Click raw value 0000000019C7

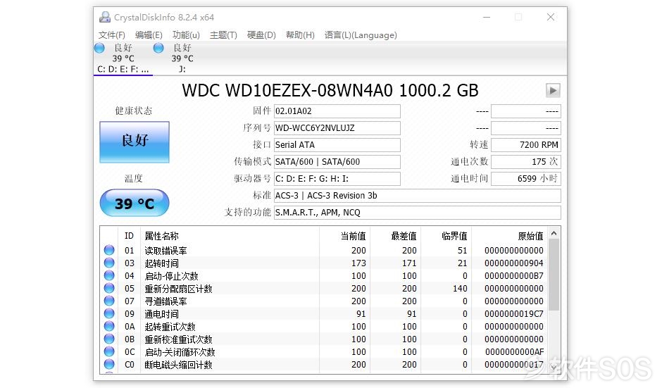[514, 313]
